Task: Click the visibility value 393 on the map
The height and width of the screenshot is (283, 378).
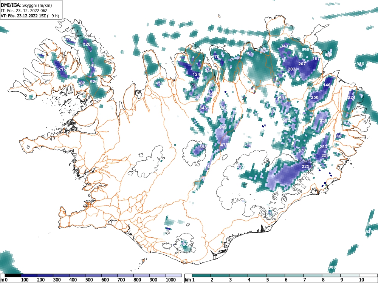Action: pos(203,147)
